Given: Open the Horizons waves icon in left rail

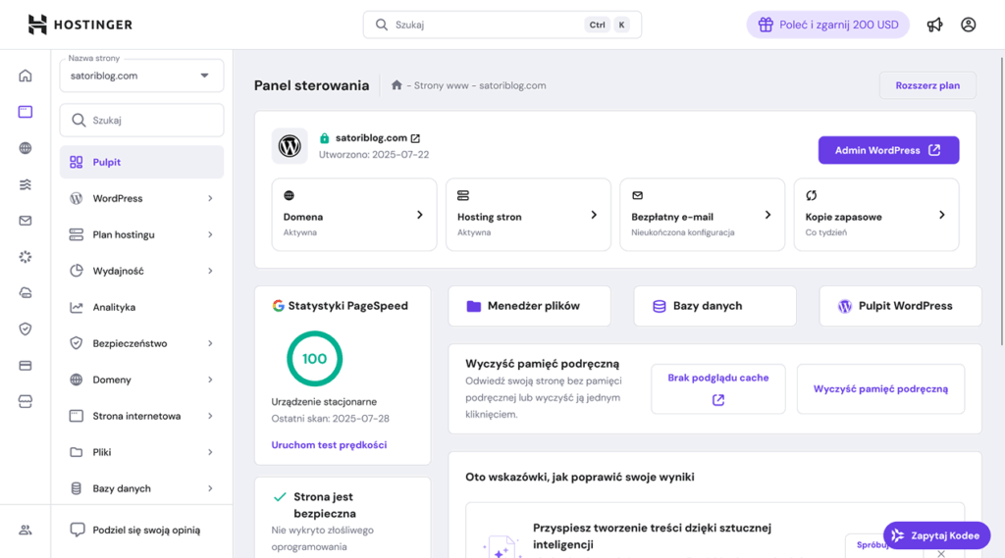Looking at the screenshot, I should point(25,184).
